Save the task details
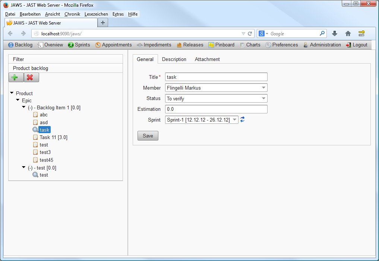The height and width of the screenshot is (261, 379). pos(148,135)
